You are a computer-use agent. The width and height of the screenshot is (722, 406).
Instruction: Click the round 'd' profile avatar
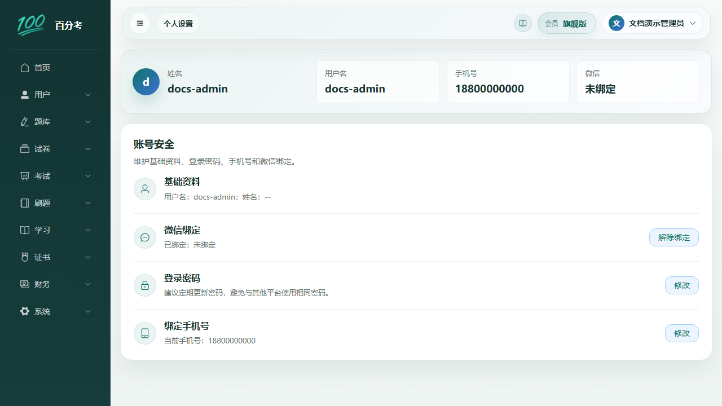click(146, 82)
